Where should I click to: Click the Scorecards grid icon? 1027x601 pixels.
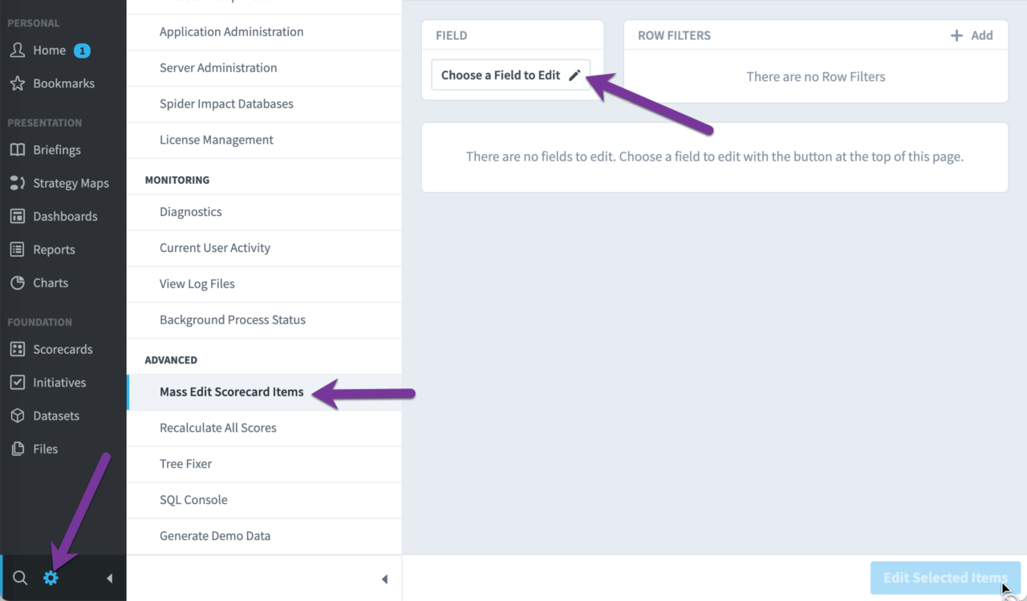click(17, 350)
